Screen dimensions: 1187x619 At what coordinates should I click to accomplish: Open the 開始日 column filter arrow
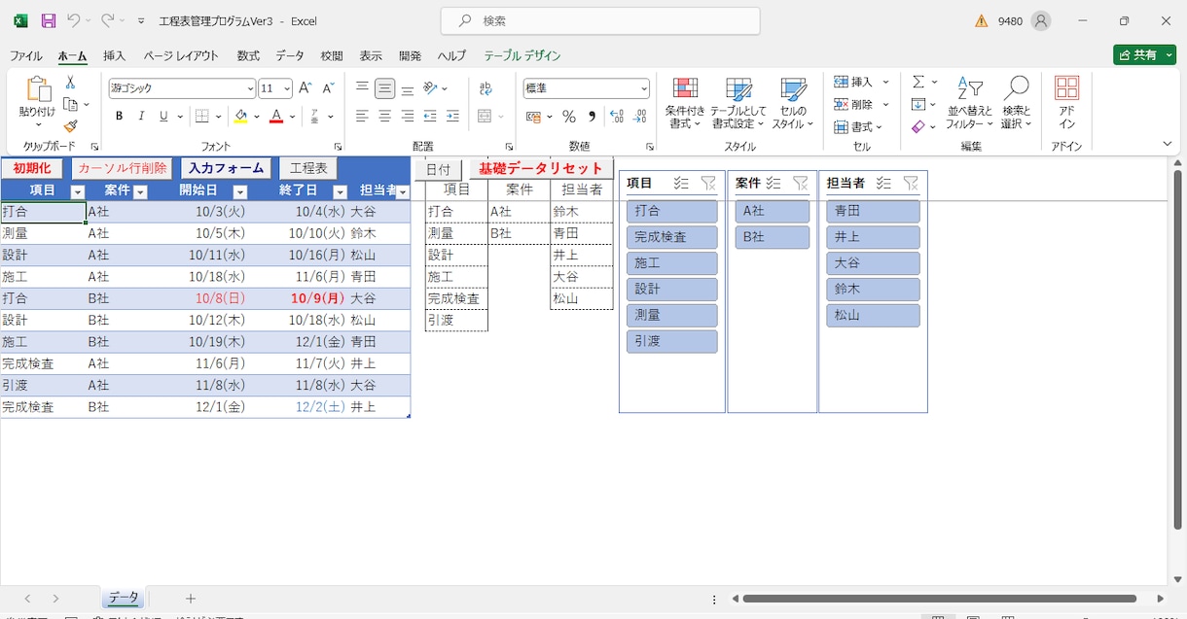(240, 191)
